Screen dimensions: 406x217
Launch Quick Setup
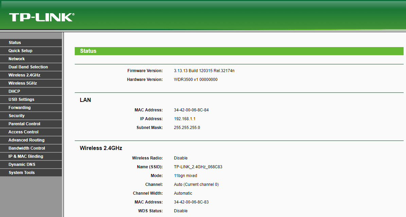[19, 50]
